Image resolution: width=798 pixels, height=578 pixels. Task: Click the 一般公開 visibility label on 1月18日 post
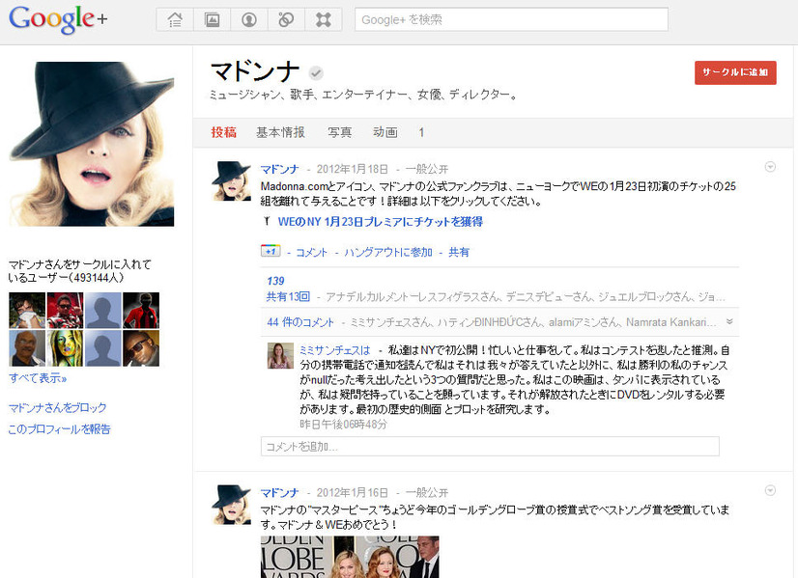pyautogui.click(x=426, y=169)
